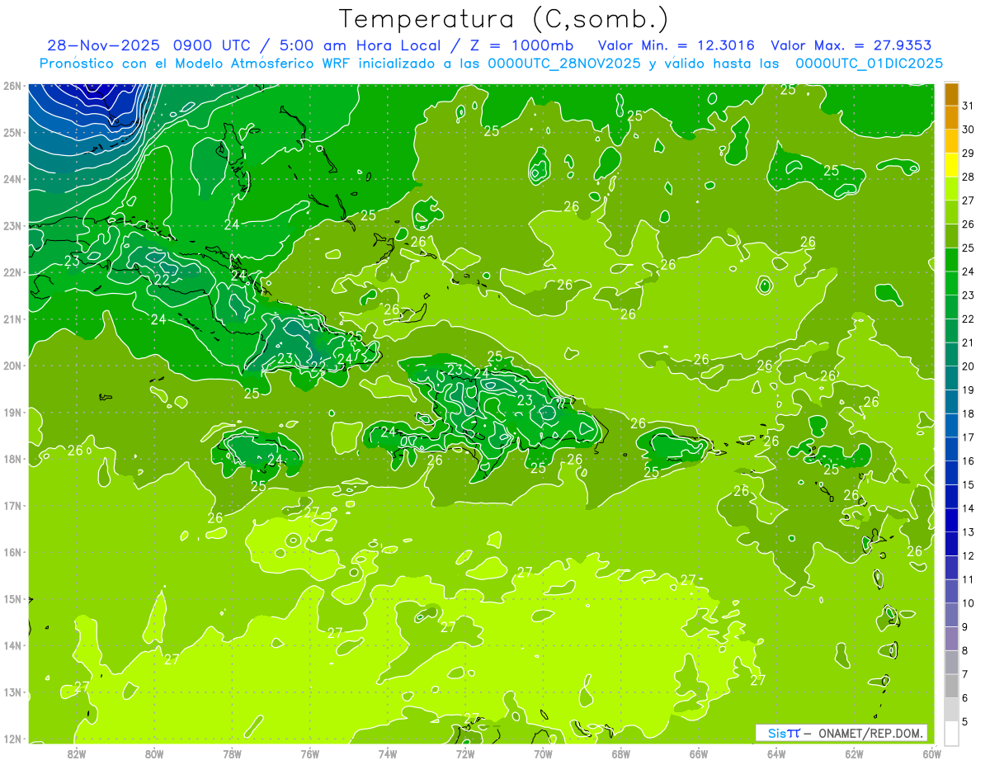The width and height of the screenshot is (990, 765).
Task: Click the "19N" latitude axis label
Action: point(12,413)
